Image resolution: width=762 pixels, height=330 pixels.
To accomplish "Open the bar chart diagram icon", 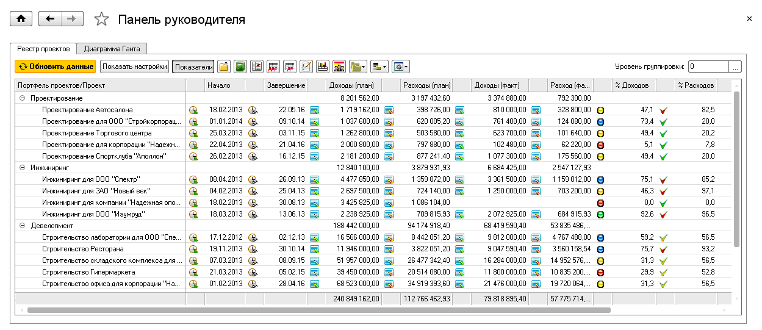I will [x=323, y=66].
